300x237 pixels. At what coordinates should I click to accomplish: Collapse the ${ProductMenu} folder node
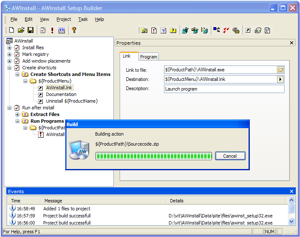click(25, 81)
